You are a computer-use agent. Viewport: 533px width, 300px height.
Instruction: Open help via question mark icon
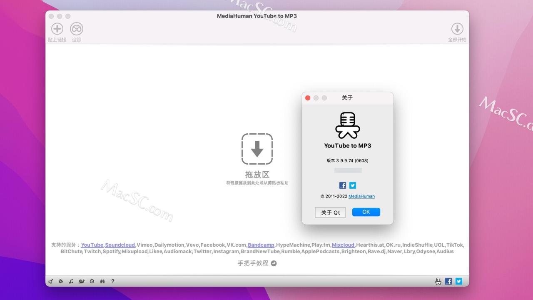113,281
